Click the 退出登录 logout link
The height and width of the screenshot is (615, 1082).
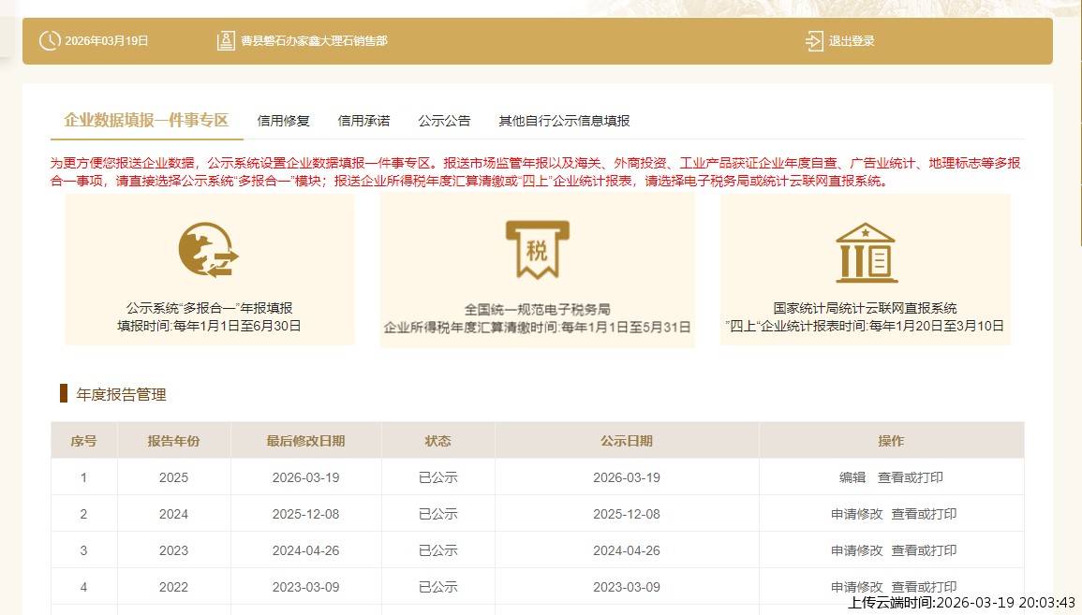click(851, 41)
